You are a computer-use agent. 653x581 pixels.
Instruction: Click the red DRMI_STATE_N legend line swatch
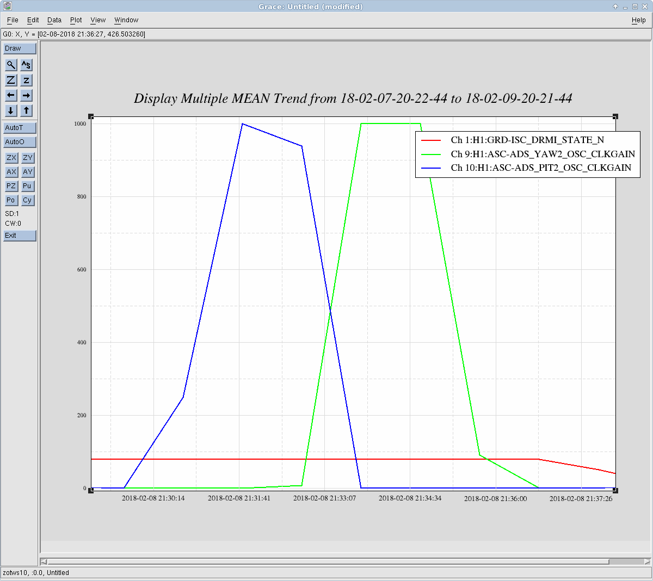[x=431, y=140]
